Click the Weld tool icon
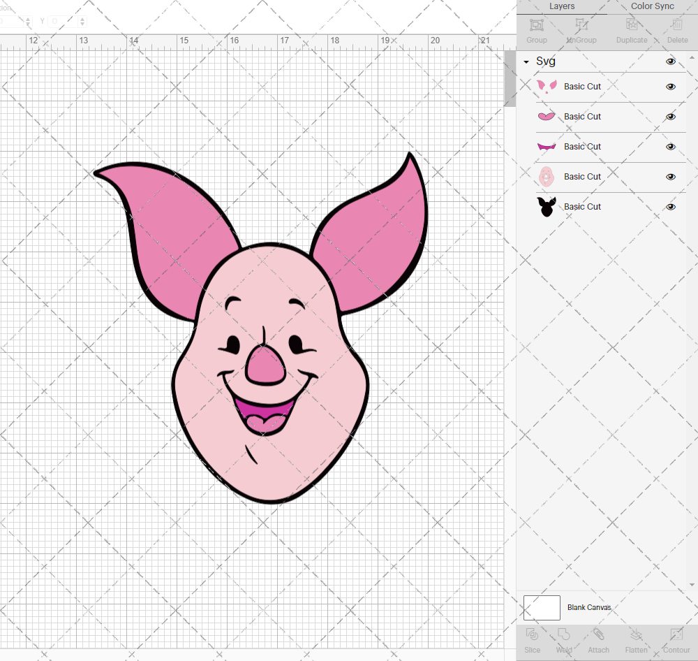 point(563,634)
